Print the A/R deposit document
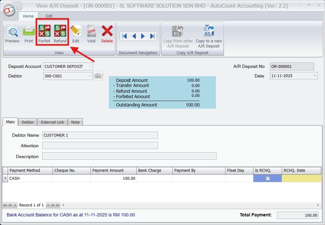This screenshot has width=325, height=225. [29, 34]
